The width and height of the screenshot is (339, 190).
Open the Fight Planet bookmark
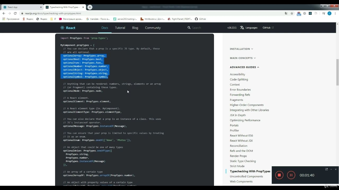click(x=180, y=19)
